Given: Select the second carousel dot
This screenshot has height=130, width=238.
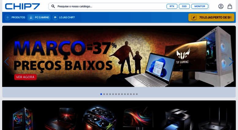Looking at the screenshot, I should [x=104, y=94].
